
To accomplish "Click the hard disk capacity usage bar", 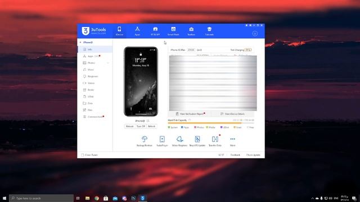I will (x=211, y=123).
